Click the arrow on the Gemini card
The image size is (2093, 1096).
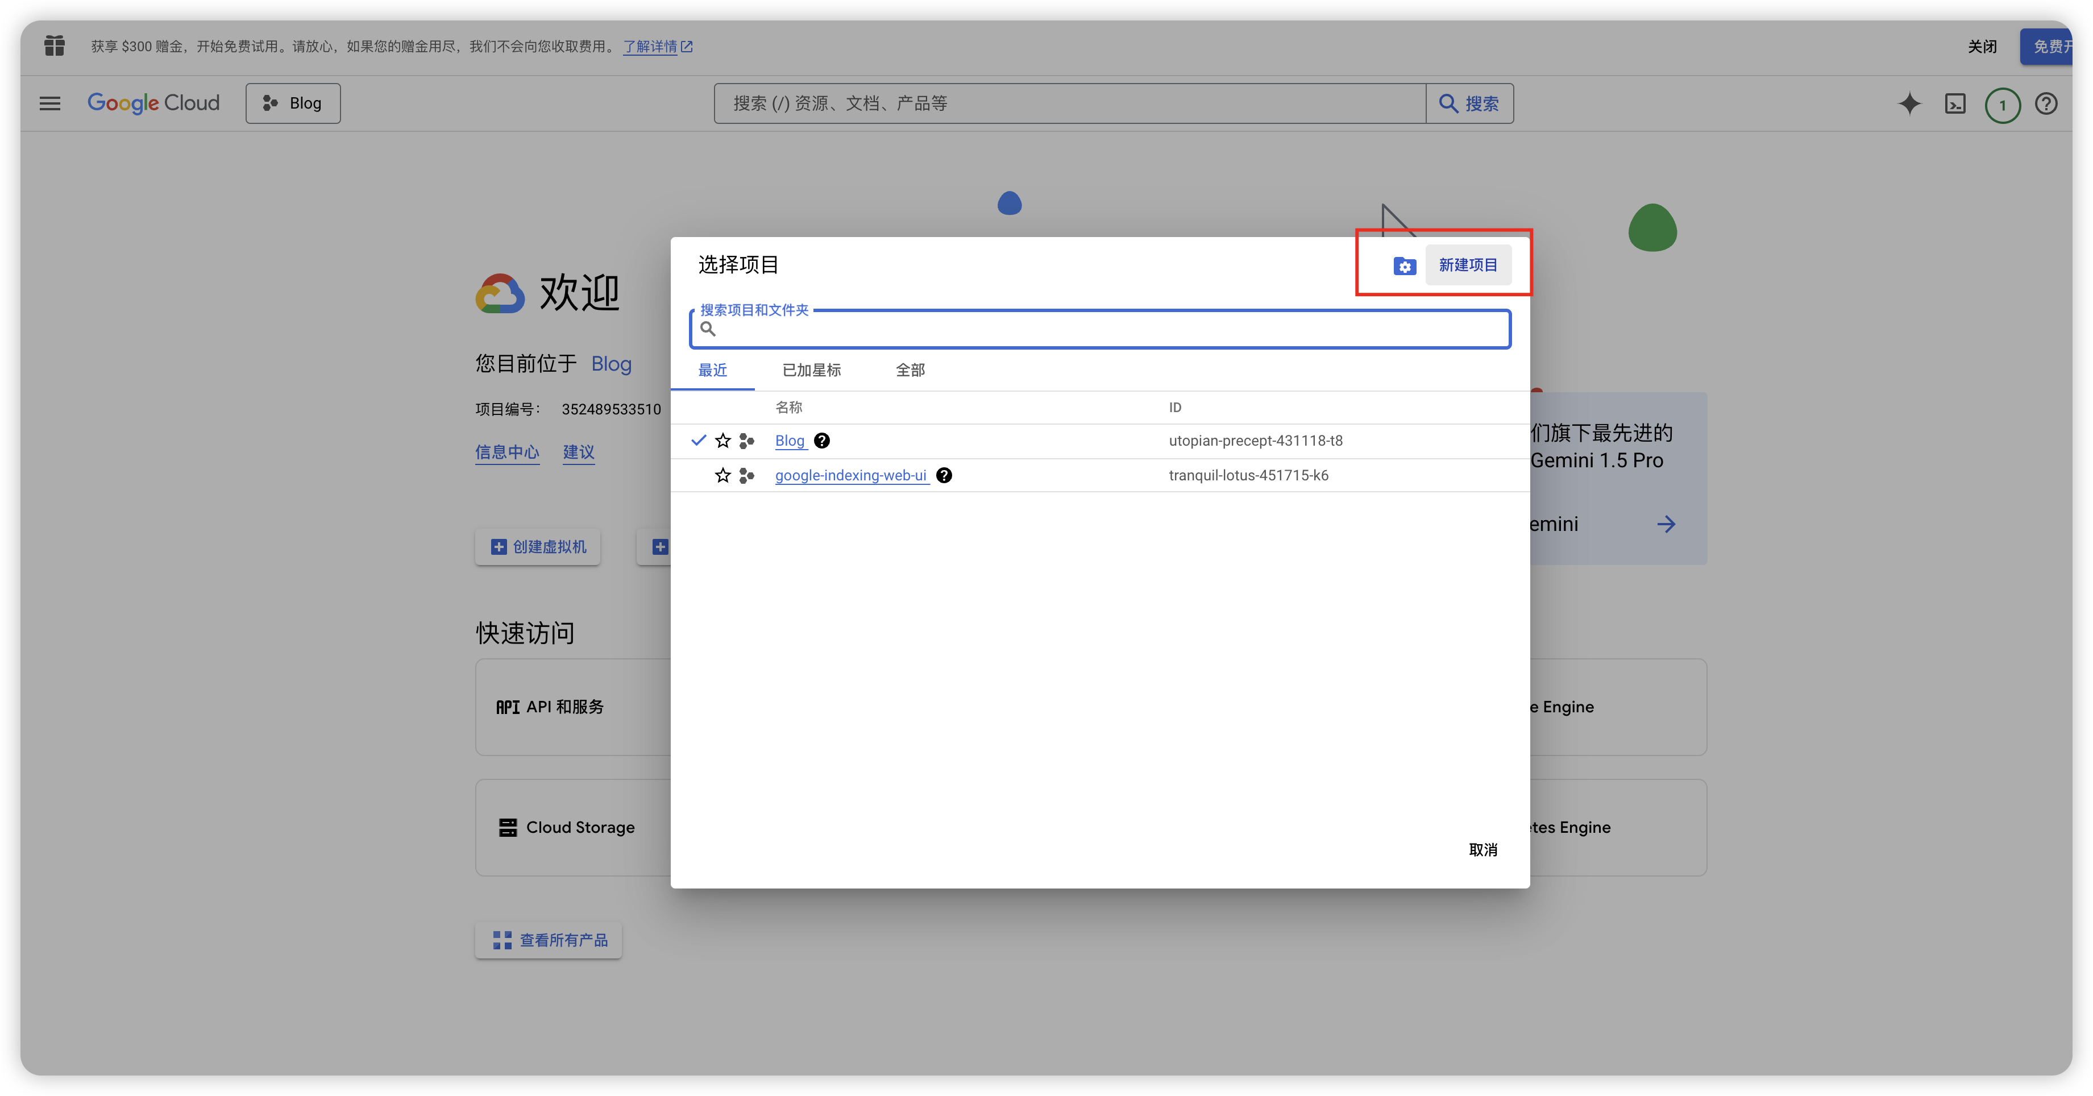(x=1666, y=524)
